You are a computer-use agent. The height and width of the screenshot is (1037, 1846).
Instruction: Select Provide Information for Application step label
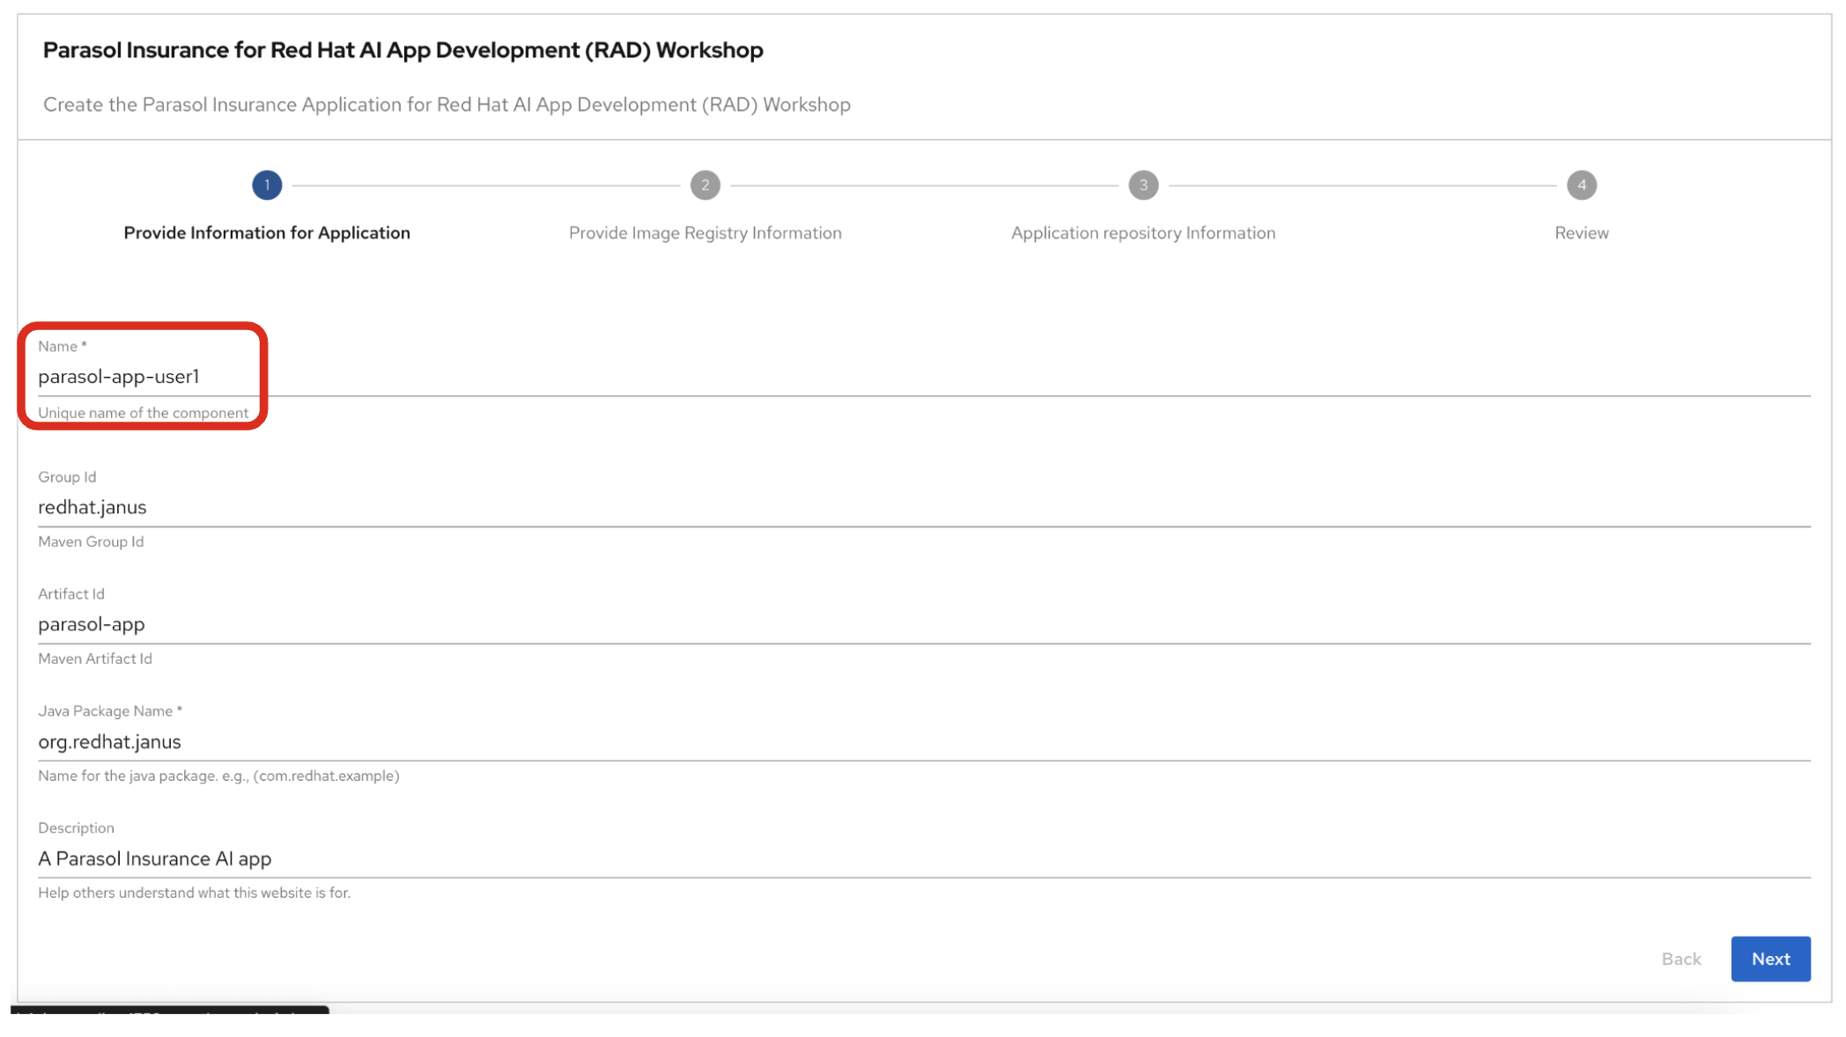click(x=267, y=233)
